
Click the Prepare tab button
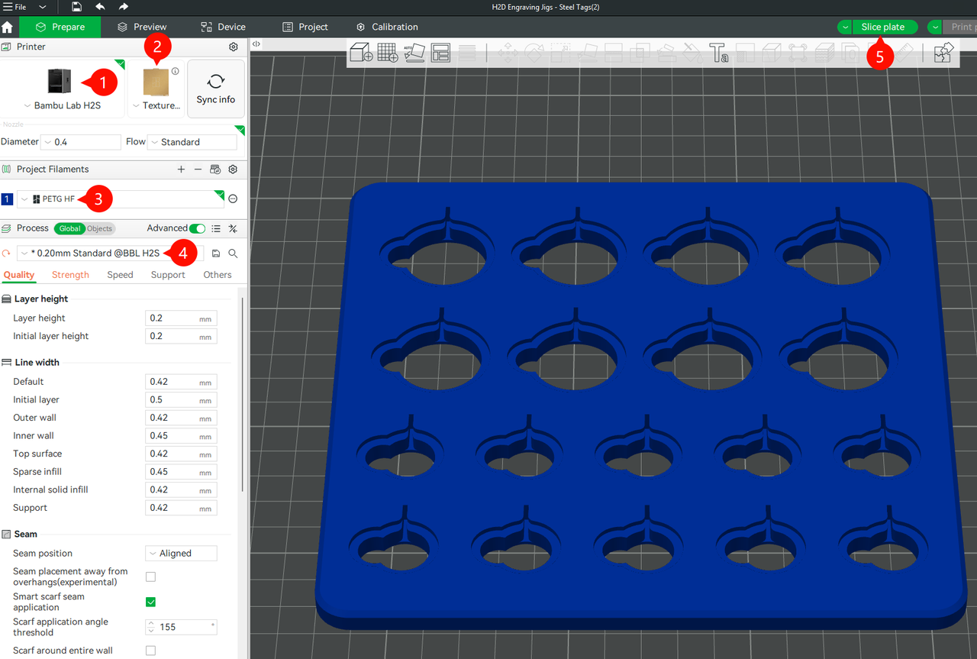pyautogui.click(x=60, y=27)
